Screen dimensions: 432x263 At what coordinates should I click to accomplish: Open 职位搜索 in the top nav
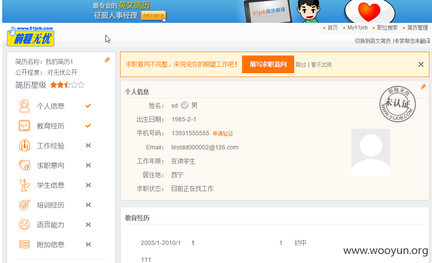coord(387,28)
